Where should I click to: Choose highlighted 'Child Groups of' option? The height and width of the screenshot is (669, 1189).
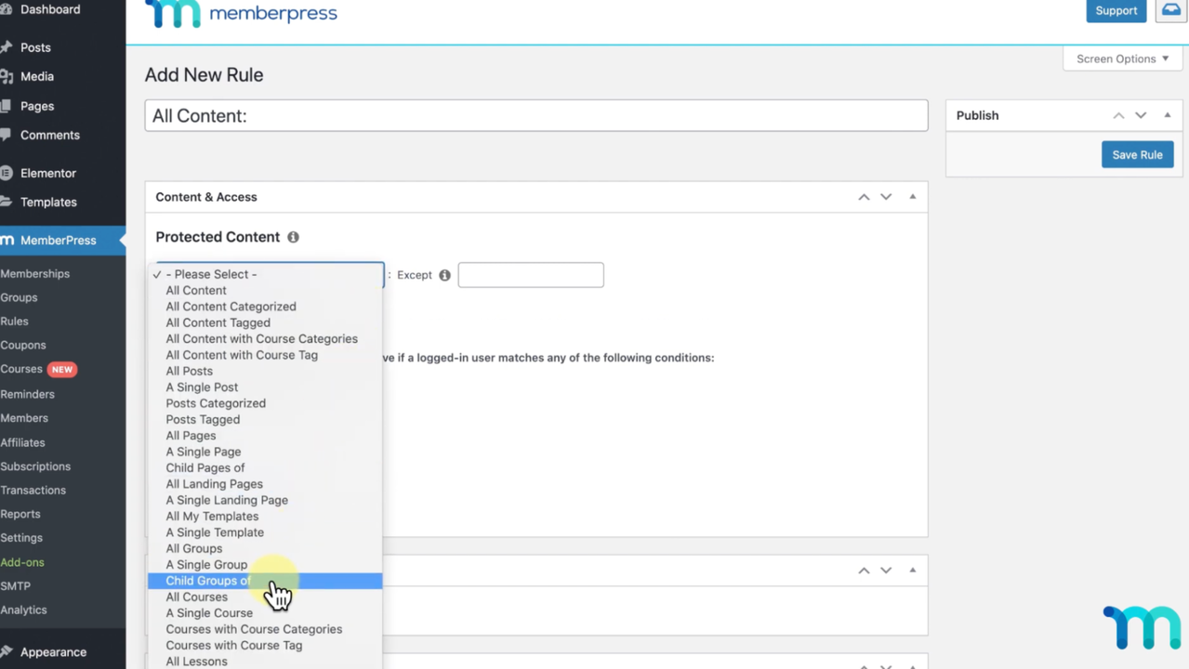(x=265, y=581)
